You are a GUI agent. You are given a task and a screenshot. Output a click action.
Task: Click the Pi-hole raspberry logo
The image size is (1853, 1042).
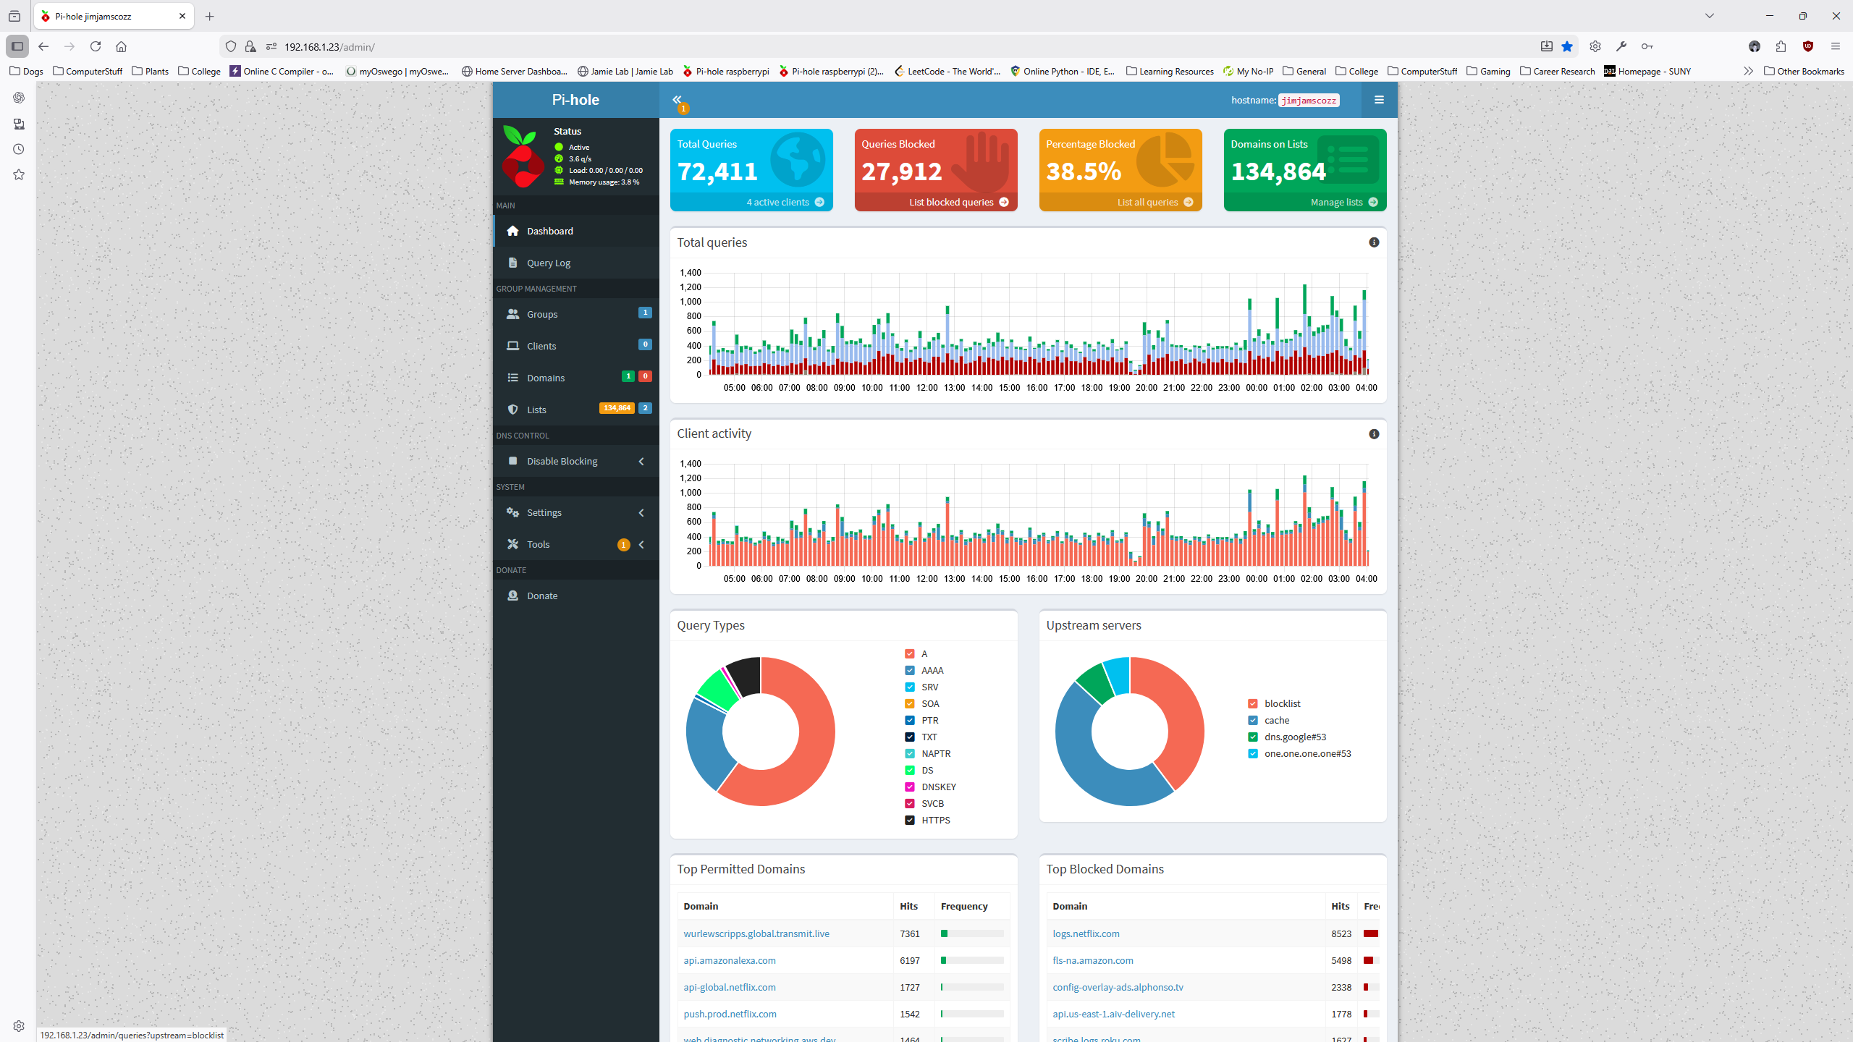[x=523, y=156]
